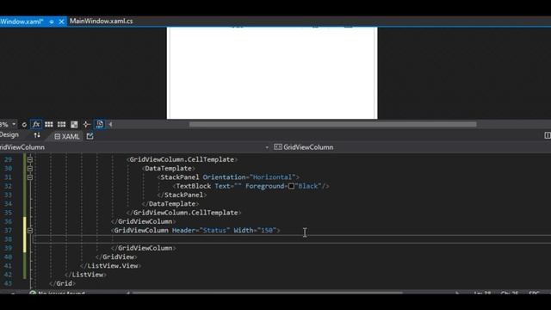
Task: Click the closing </StackPanel> tag
Action: 182,195
